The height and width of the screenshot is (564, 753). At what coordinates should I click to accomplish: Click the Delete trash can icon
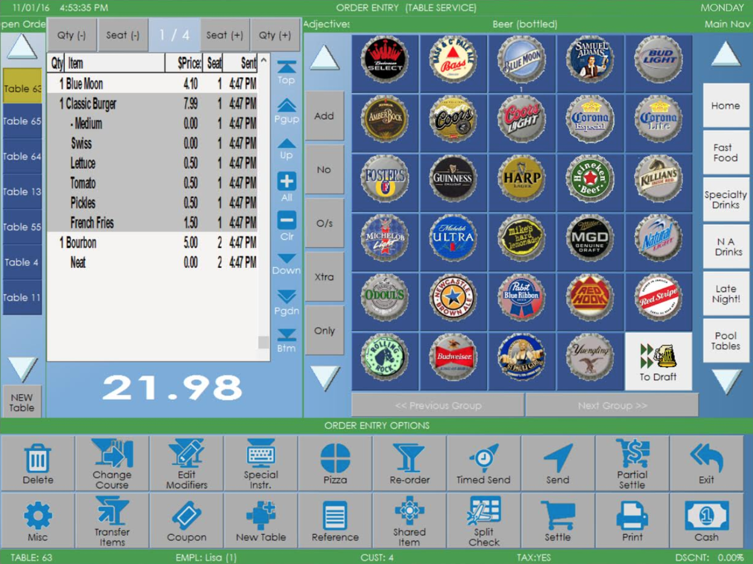click(38, 464)
